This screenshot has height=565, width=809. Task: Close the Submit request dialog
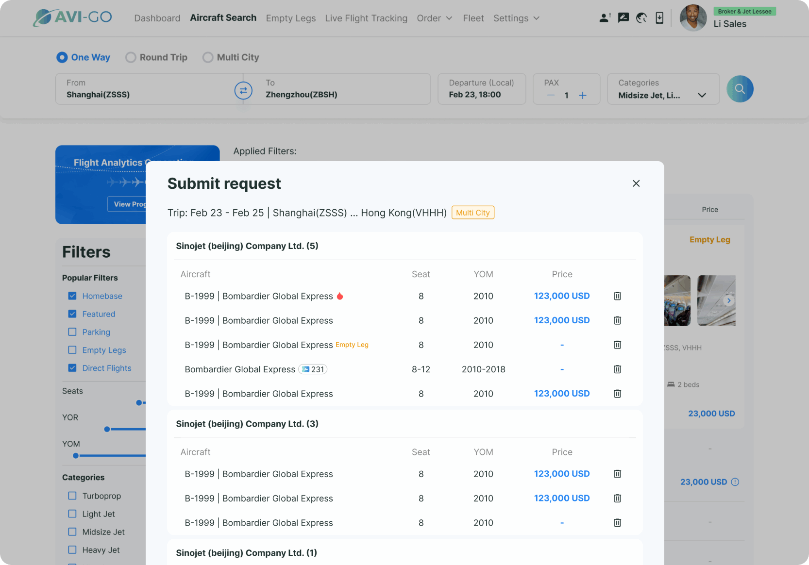(636, 183)
